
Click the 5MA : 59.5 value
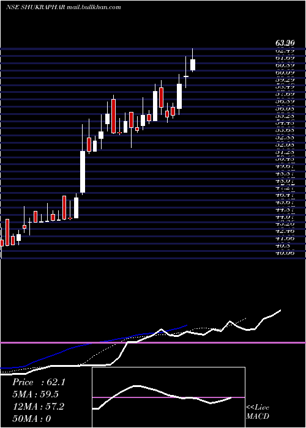pos(35,394)
